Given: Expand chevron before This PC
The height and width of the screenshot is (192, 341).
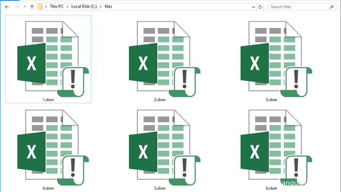Looking at the screenshot, I should click(x=46, y=7).
